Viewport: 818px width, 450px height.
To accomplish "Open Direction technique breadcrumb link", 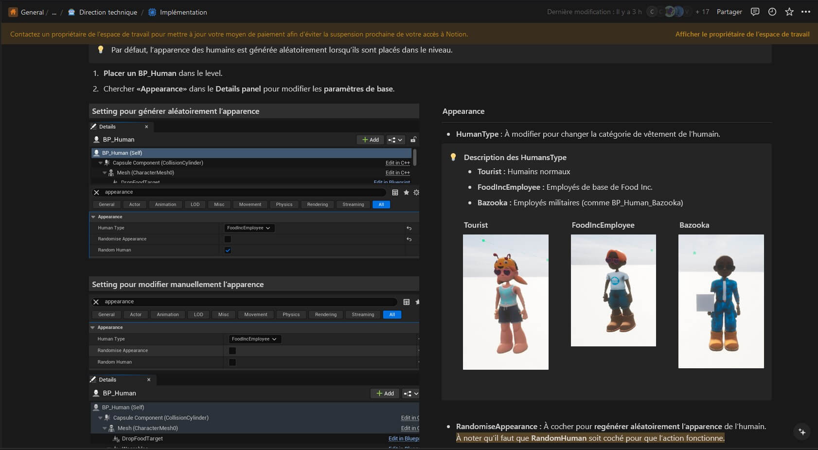I will tap(108, 12).
